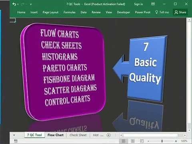This screenshot has width=192, height=144.
Task: Switch to Page Layout view icon
Action: 133,141
